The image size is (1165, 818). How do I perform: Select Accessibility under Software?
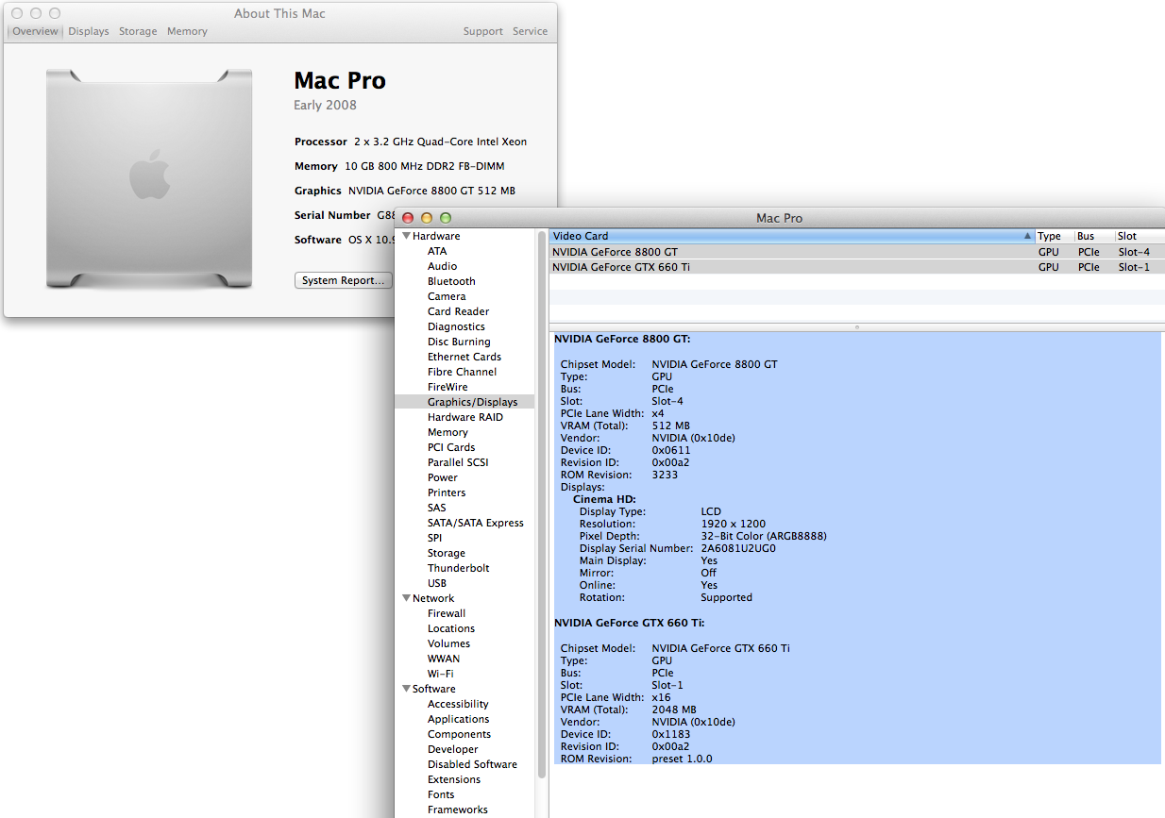click(458, 704)
